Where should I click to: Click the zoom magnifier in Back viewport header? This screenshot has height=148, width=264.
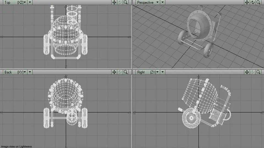point(126,72)
